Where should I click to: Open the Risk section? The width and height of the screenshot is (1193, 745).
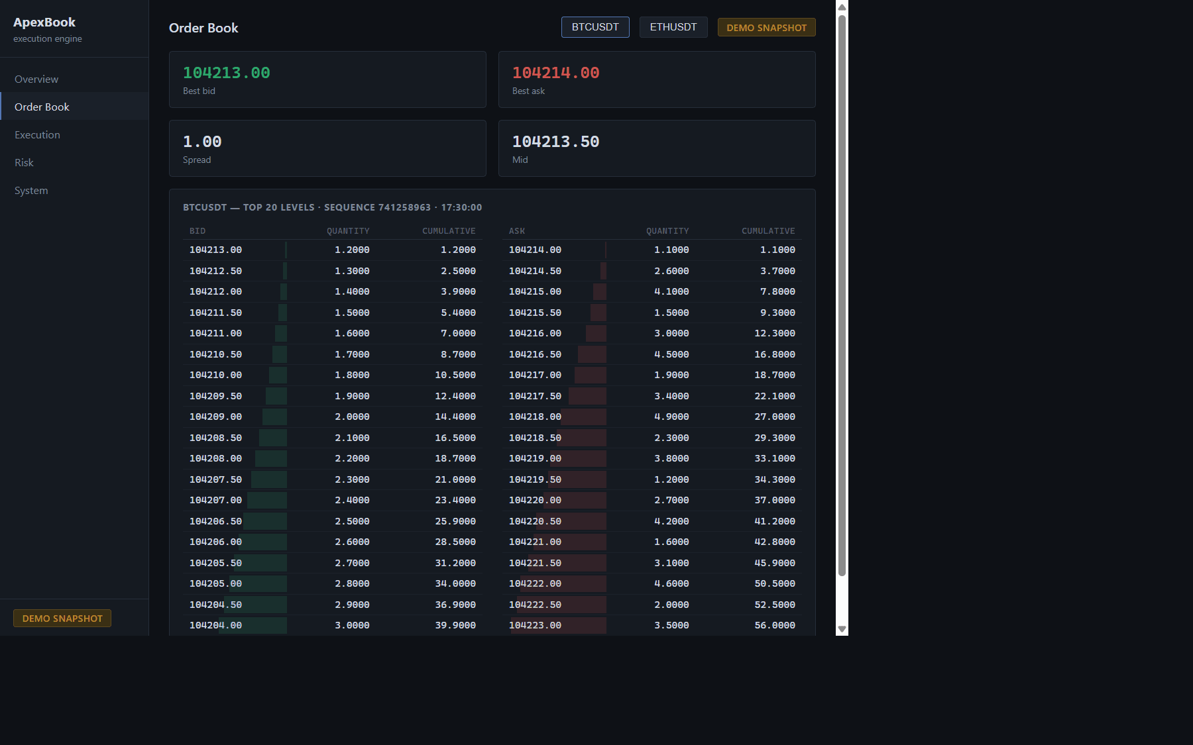(x=74, y=162)
